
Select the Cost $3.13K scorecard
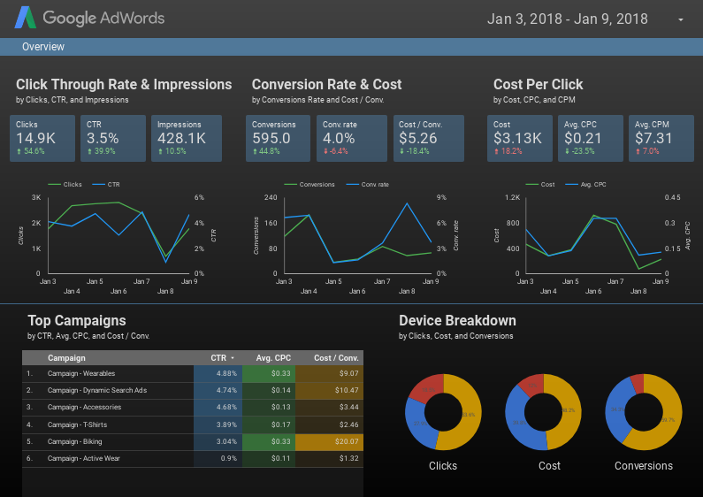520,138
